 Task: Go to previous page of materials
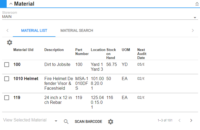(179, 120)
